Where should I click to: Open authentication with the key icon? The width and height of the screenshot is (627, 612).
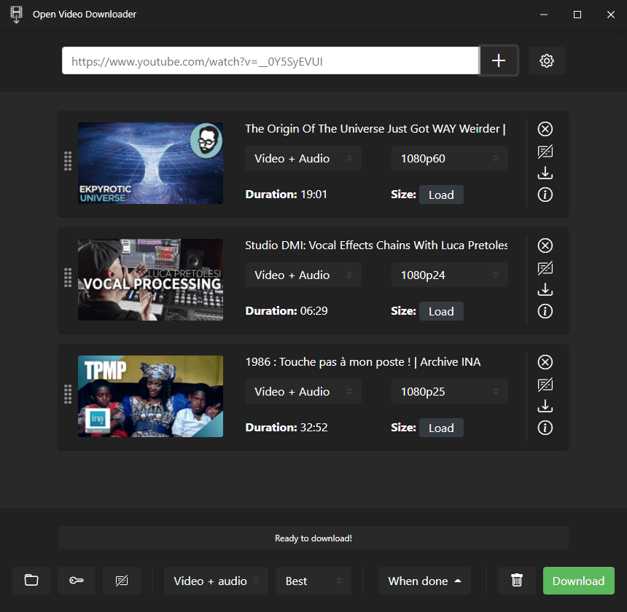click(77, 581)
